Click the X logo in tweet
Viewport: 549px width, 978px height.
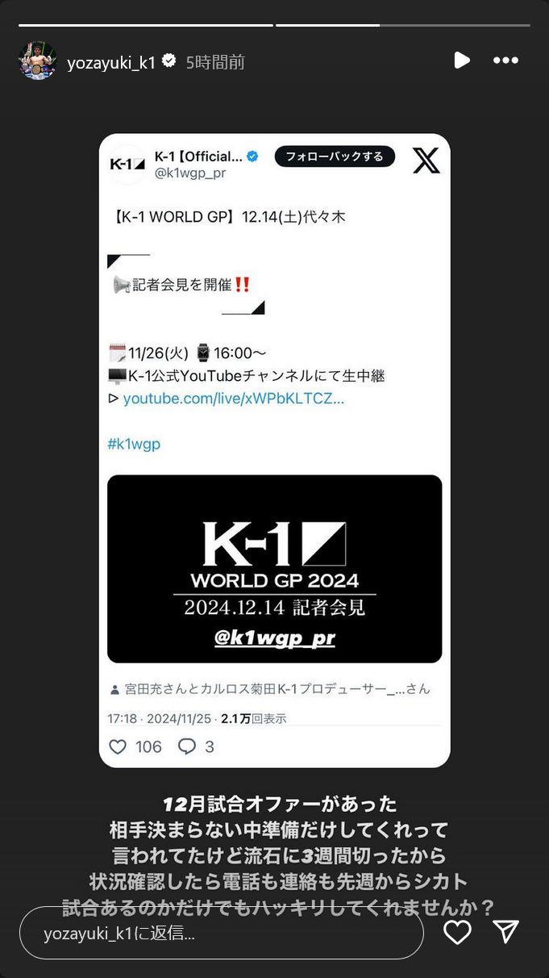click(x=426, y=160)
